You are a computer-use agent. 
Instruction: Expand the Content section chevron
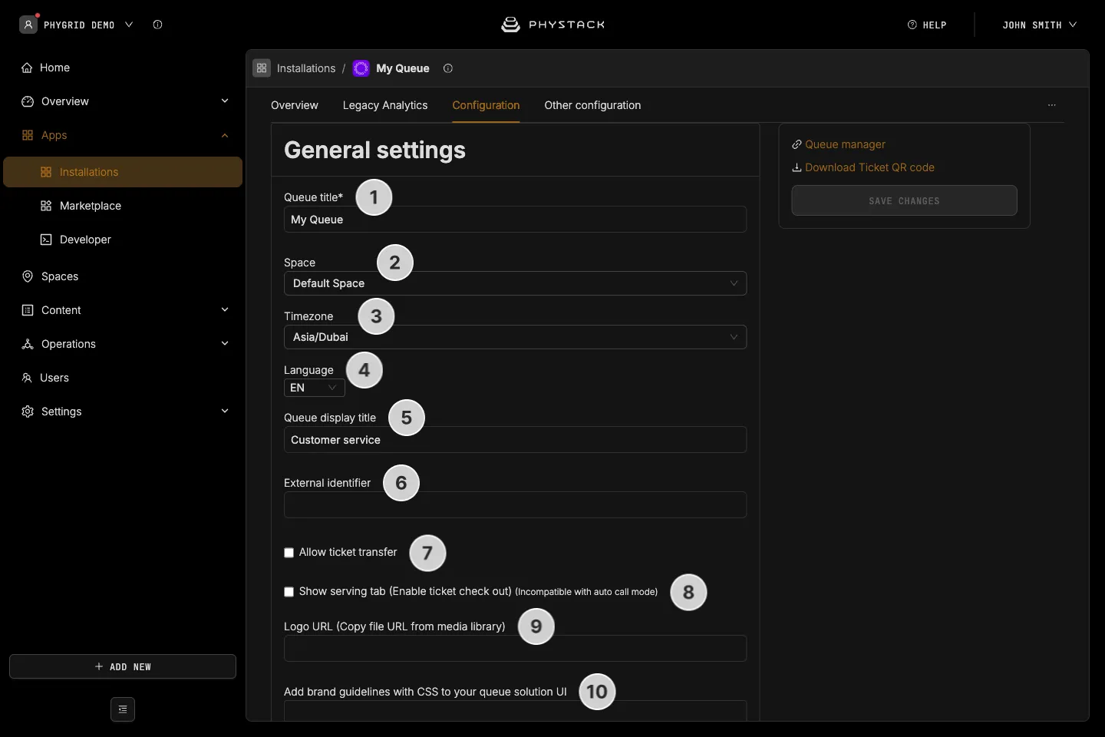(x=225, y=310)
